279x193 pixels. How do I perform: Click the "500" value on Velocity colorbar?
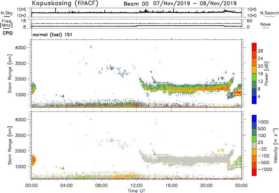pyautogui.click(x=262, y=129)
